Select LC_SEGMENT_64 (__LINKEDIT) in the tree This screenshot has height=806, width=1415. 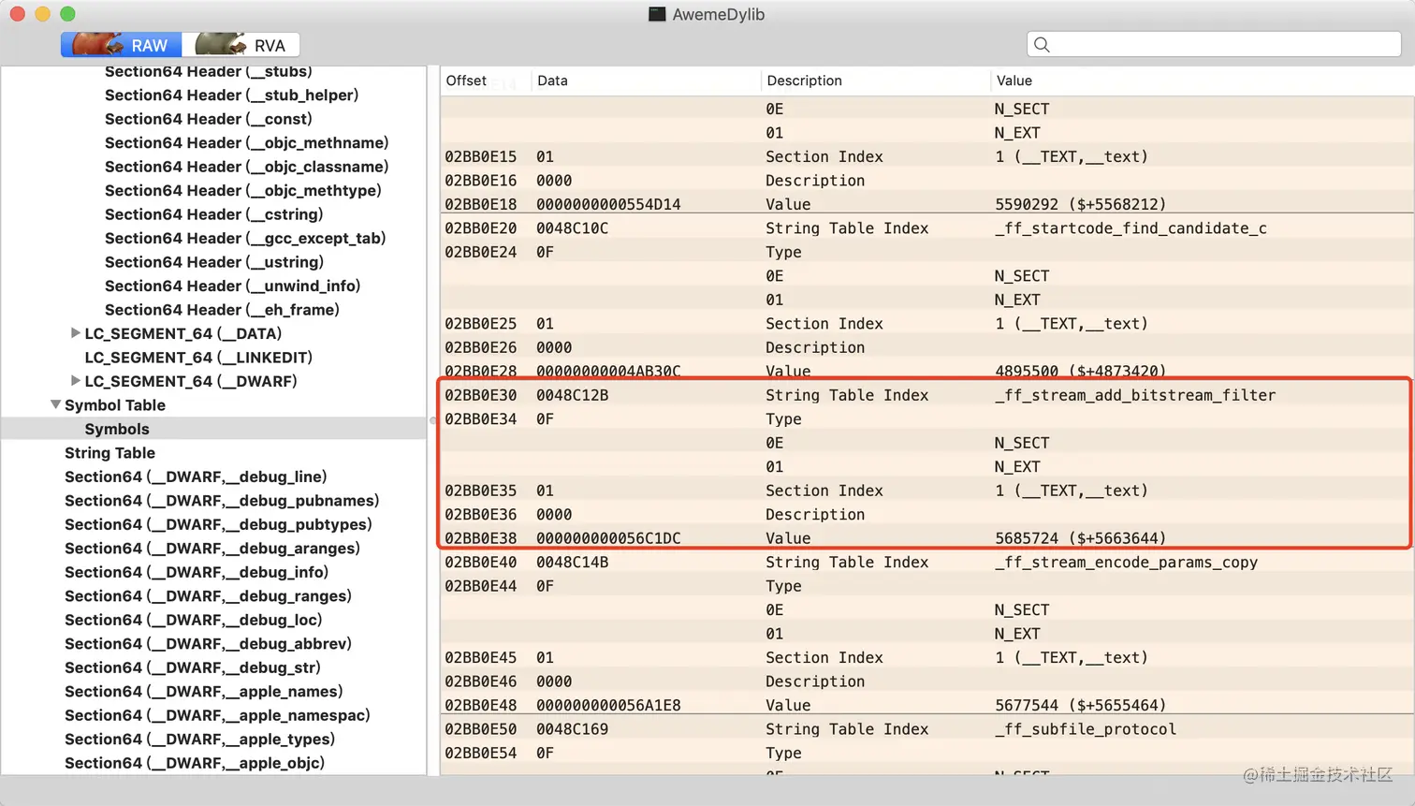click(x=198, y=358)
